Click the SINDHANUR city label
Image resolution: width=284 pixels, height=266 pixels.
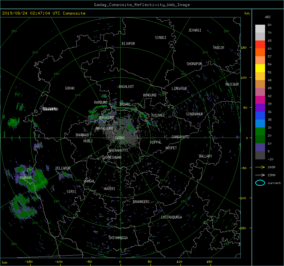point(194,114)
